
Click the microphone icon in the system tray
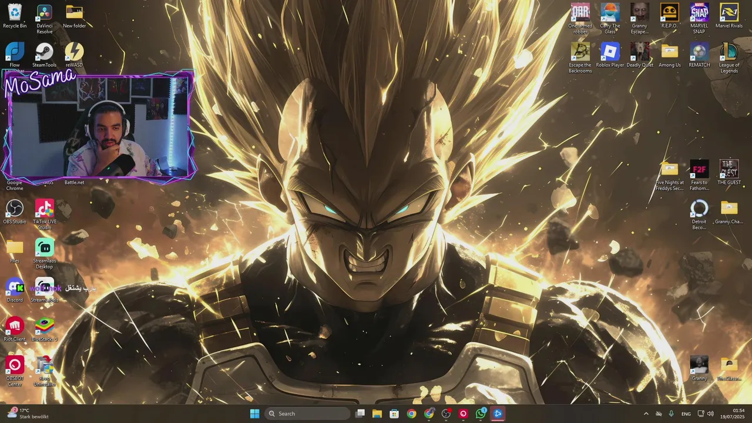(x=671, y=414)
